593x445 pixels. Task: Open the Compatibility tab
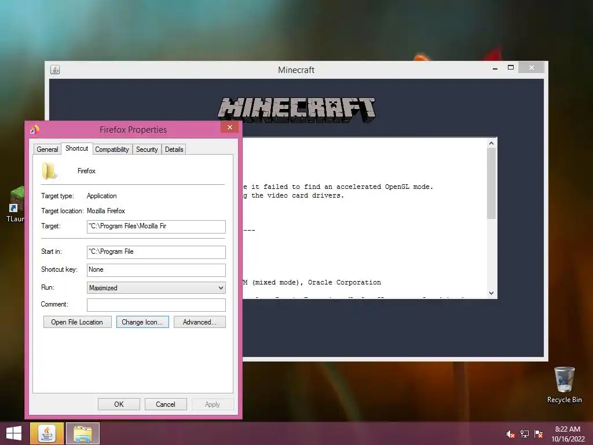coord(112,149)
